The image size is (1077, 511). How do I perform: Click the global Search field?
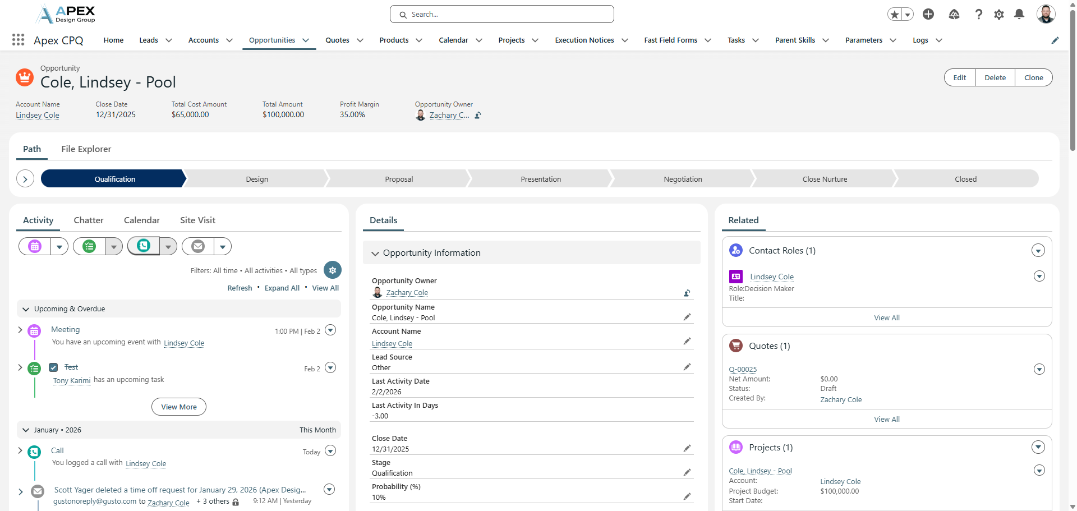tap(502, 15)
